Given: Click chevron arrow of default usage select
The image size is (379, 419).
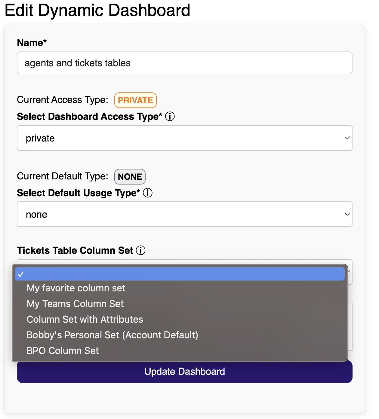Looking at the screenshot, I should pyautogui.click(x=347, y=214).
